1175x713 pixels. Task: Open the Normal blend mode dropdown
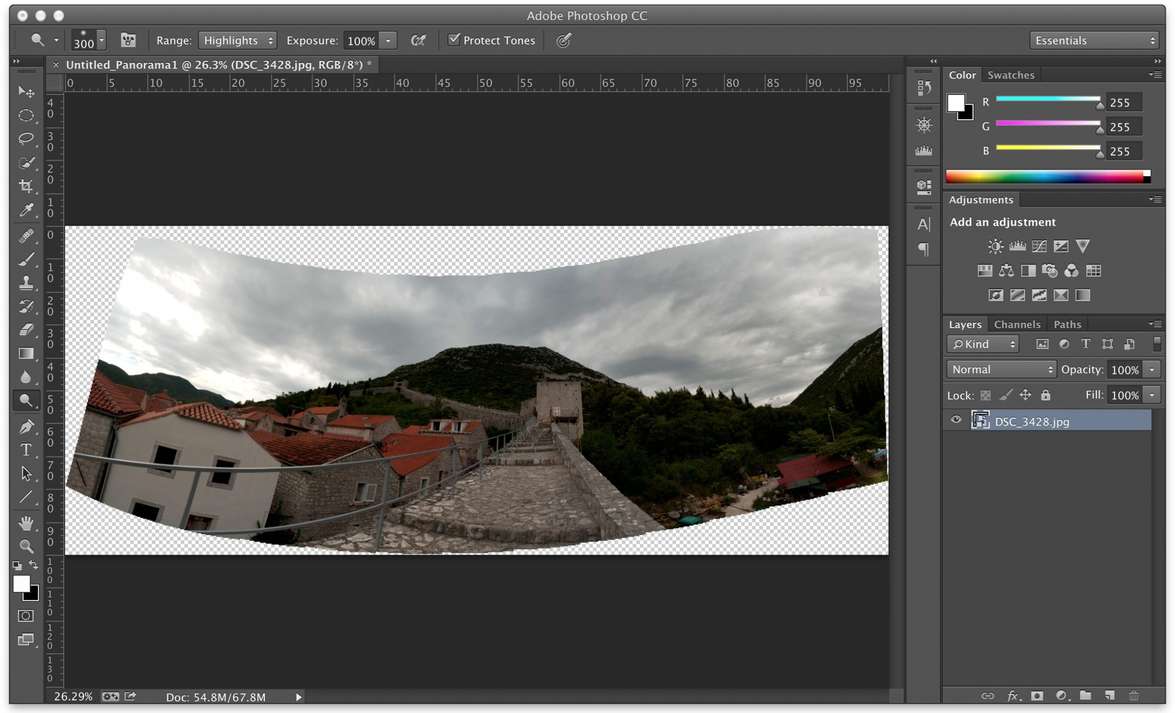tap(1002, 369)
